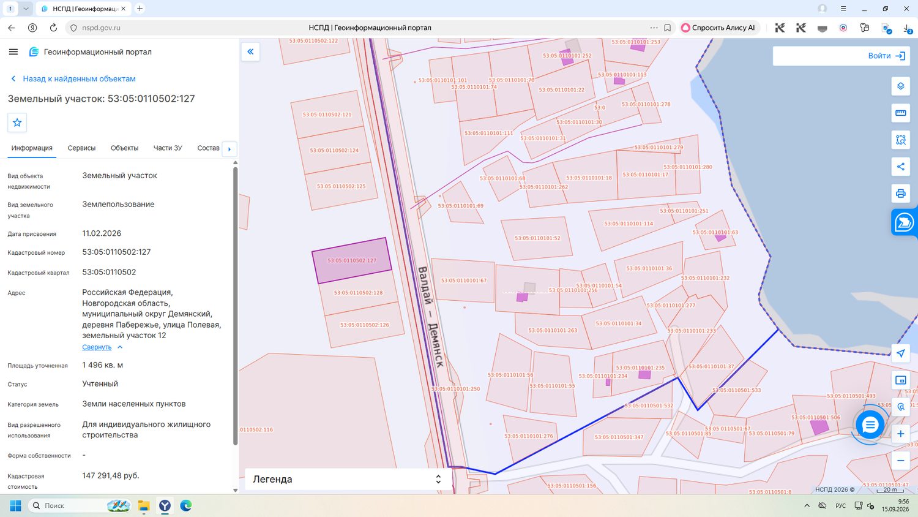Zoom in the map with plus button
This screenshot has height=517, width=918.
pos(900,434)
